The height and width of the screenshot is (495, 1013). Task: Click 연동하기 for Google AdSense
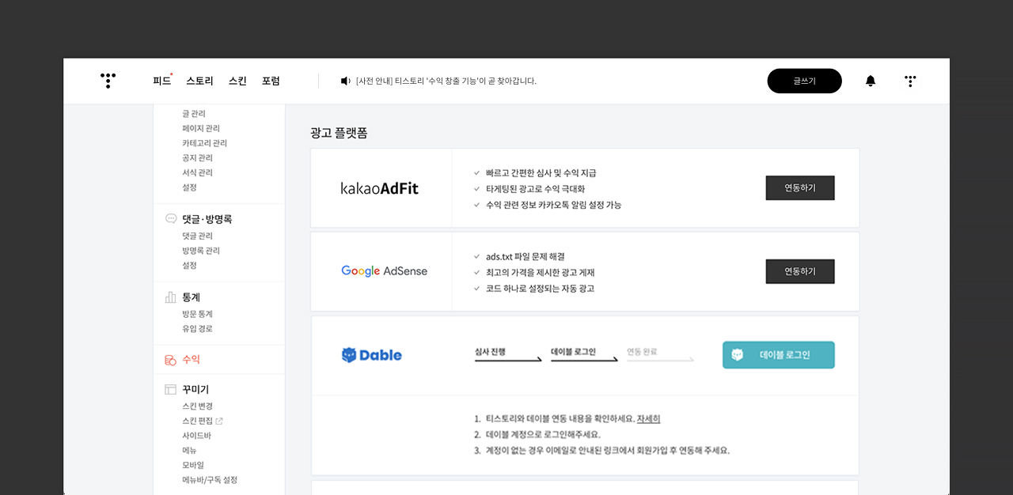(x=800, y=271)
